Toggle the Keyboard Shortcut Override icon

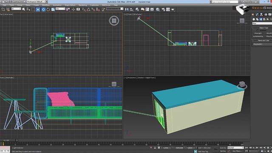[x=78, y=9]
